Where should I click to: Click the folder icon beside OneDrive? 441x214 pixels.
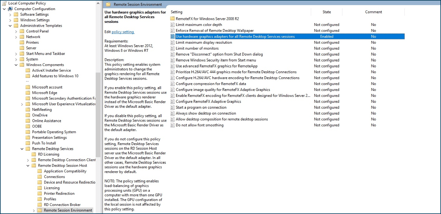click(x=28, y=115)
